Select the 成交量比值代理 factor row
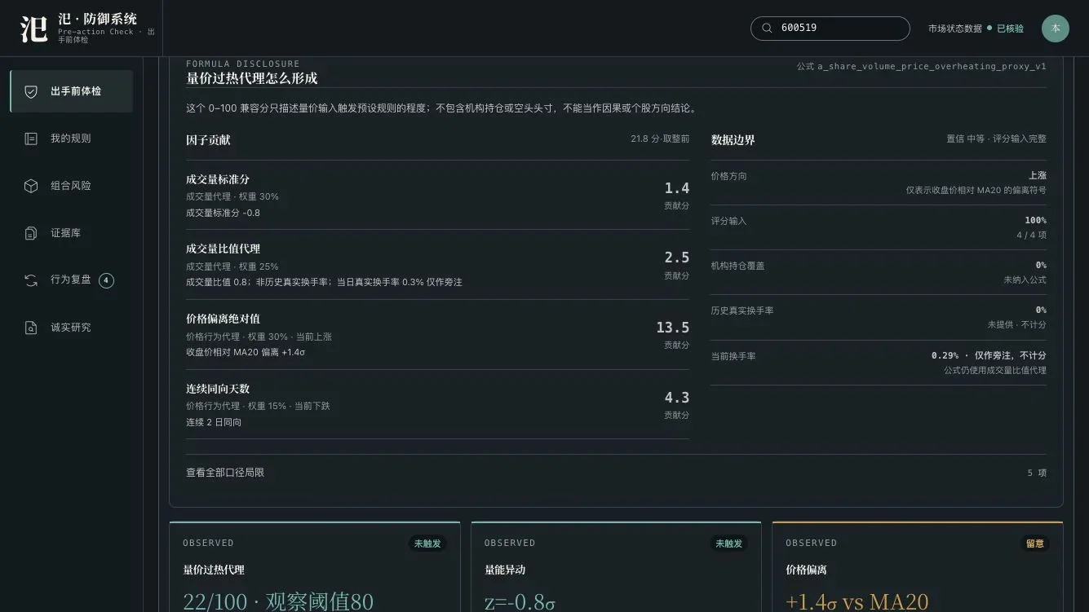Viewport: 1089px width, 612px height. click(437, 265)
